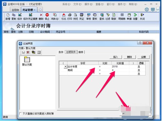
Task: Click the message chat icon at top right
Action: pyautogui.click(x=153, y=10)
